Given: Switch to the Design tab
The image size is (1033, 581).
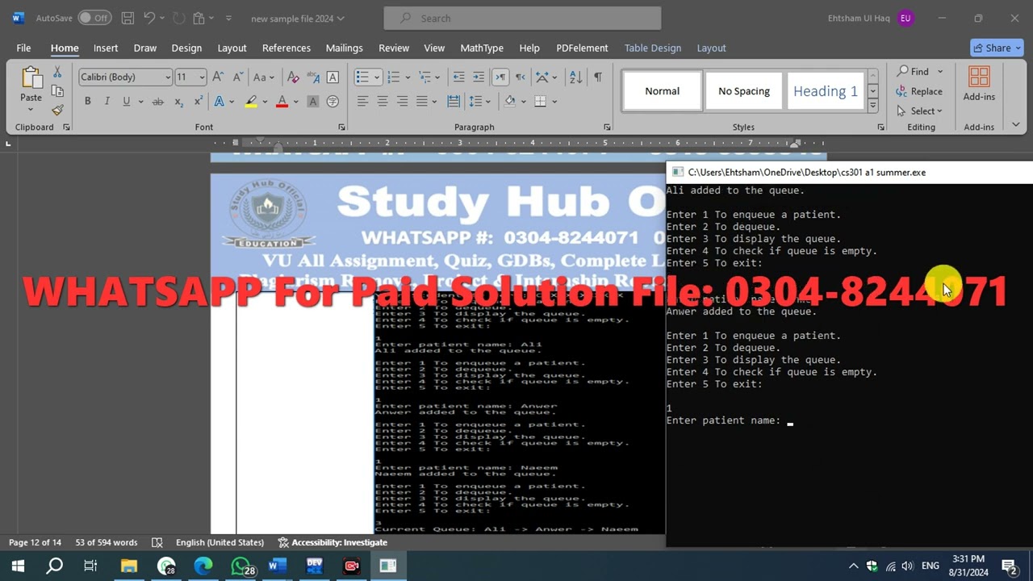Looking at the screenshot, I should coord(186,48).
